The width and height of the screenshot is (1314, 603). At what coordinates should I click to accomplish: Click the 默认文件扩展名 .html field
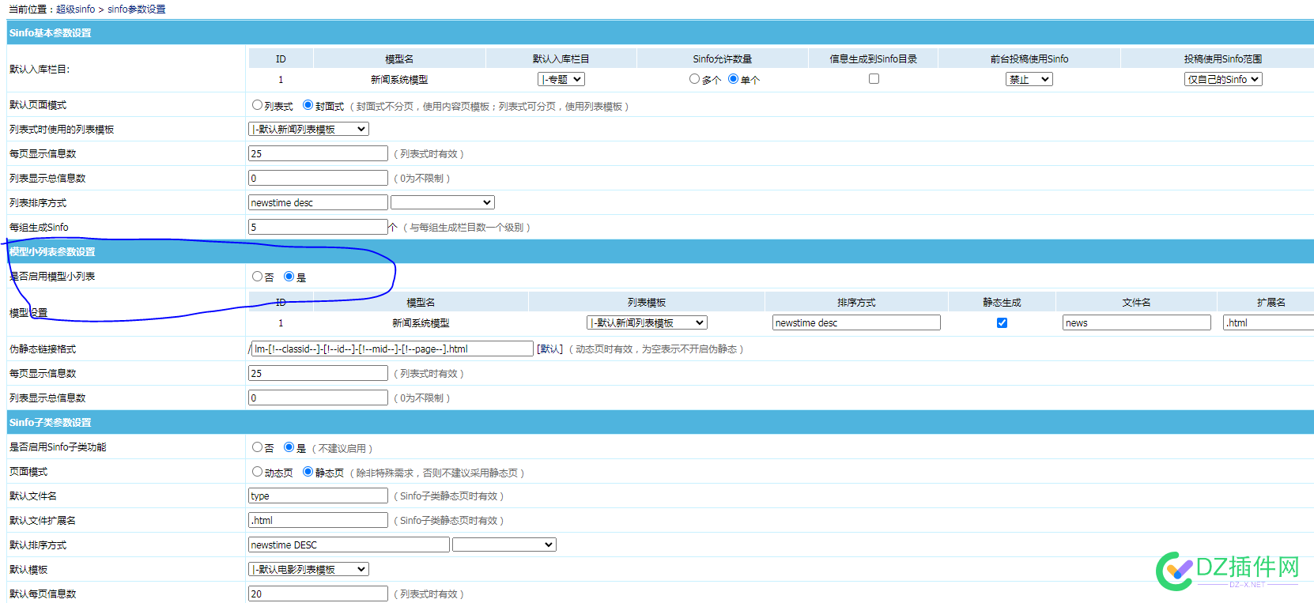318,520
